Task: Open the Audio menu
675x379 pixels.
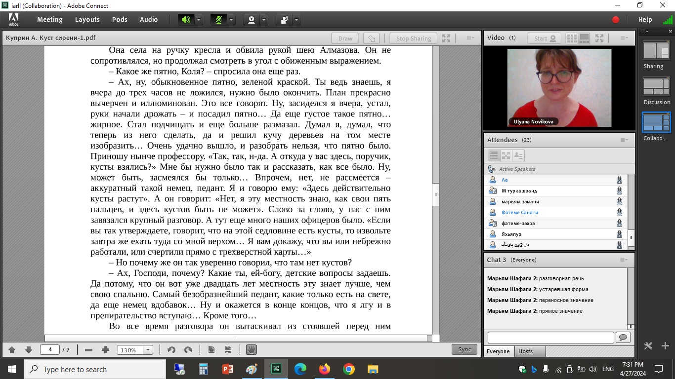Action: click(149, 20)
